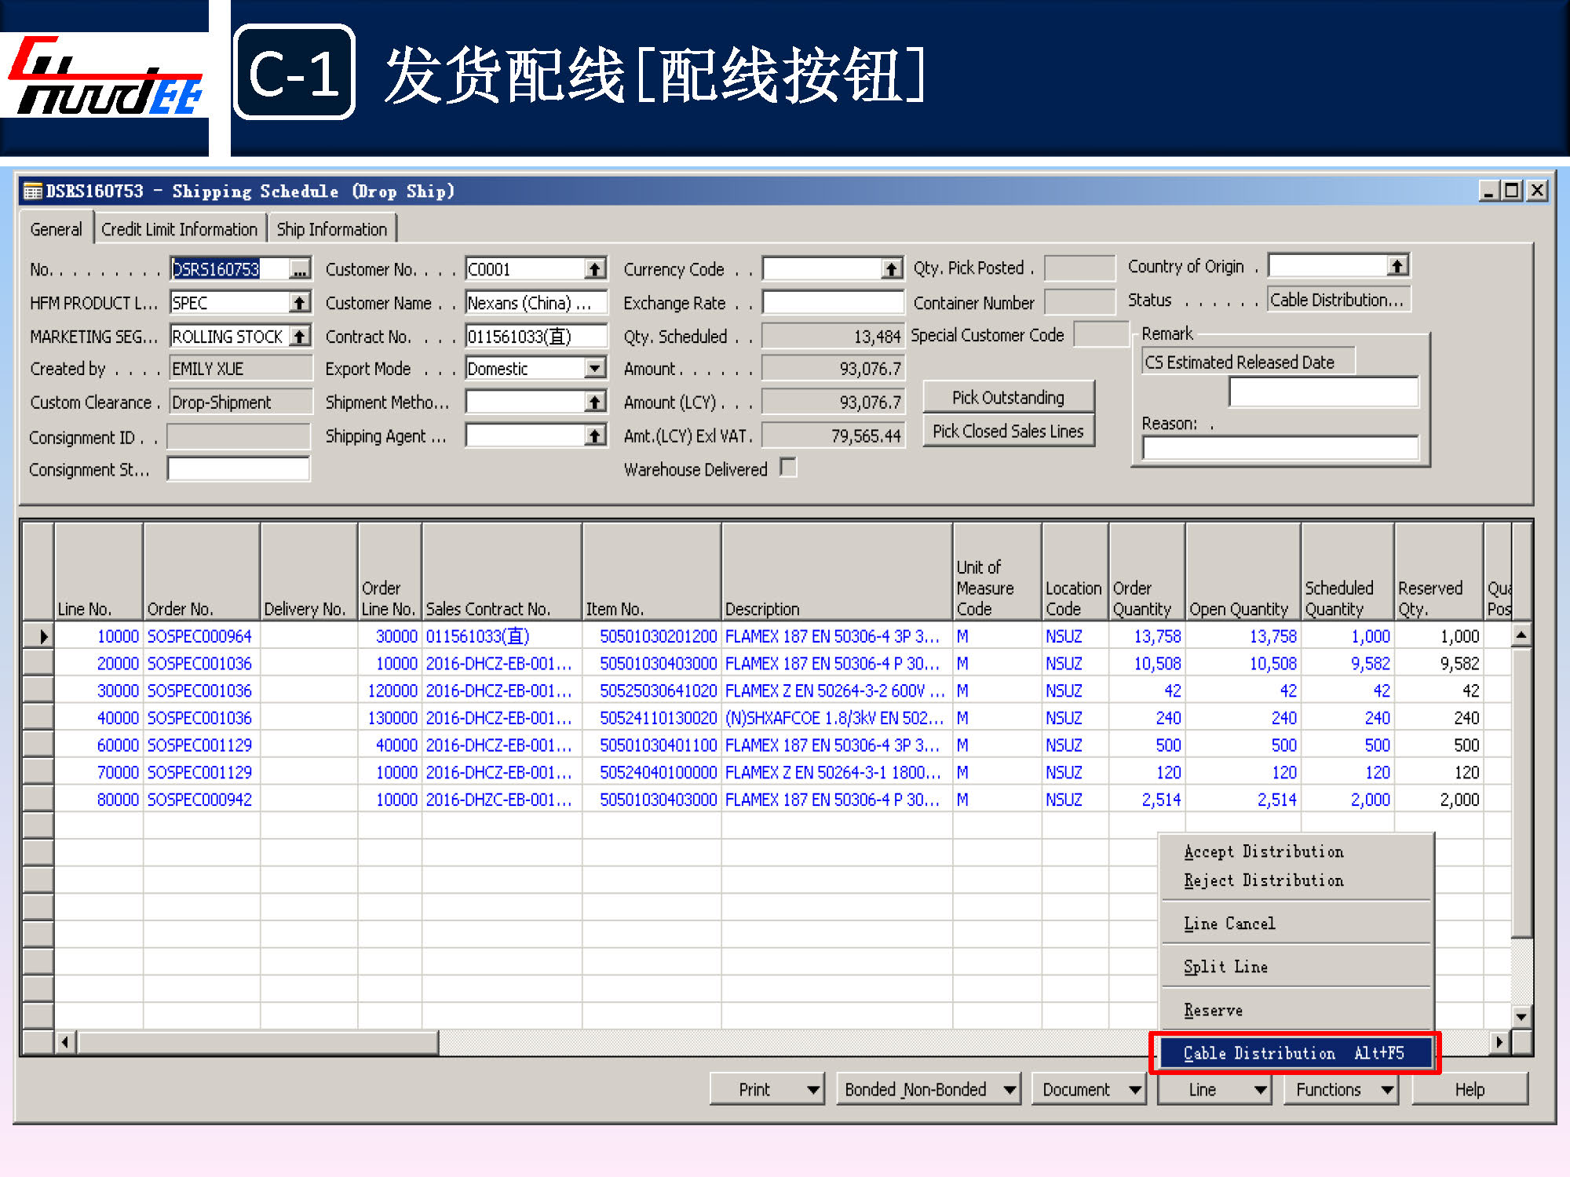The height and width of the screenshot is (1177, 1570).
Task: Click lookup arrow beside Customer No. field
Action: coord(595,269)
